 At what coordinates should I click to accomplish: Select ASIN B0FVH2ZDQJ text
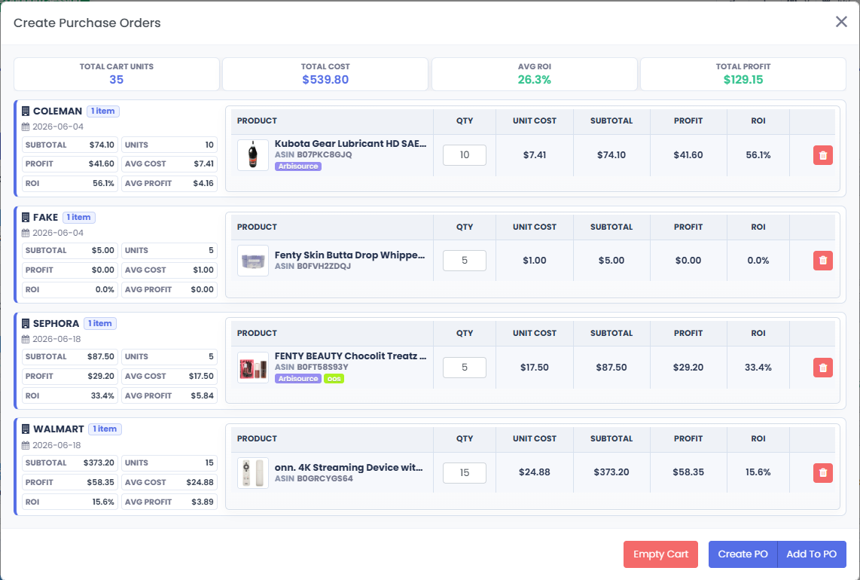[x=313, y=266]
